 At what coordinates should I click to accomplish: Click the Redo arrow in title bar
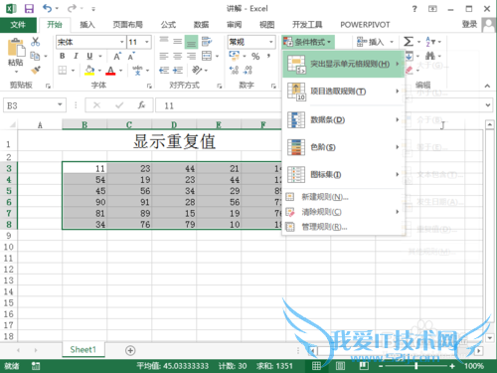[72, 8]
